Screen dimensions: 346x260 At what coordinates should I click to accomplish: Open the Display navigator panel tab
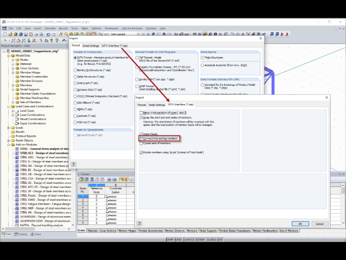[x=21, y=234]
